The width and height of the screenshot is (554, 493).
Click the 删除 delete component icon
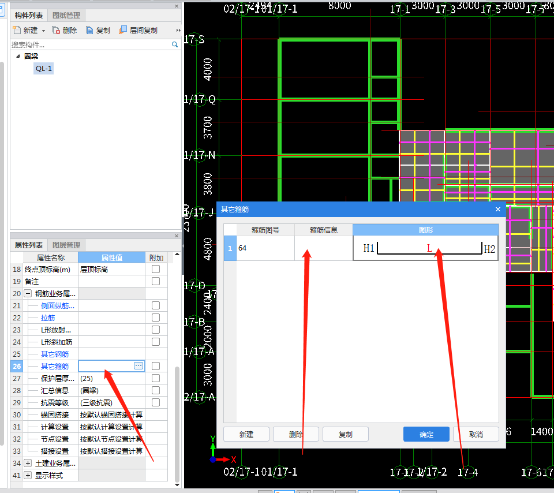(56, 30)
